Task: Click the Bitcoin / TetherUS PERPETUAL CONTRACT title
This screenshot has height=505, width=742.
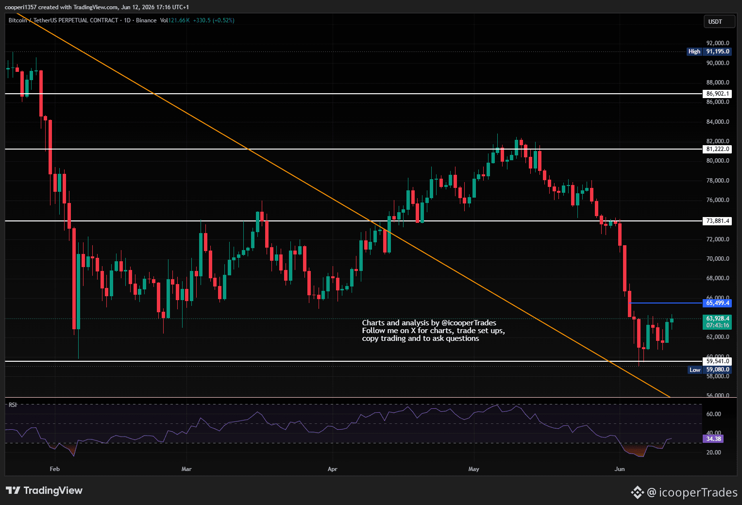Action: (63, 20)
